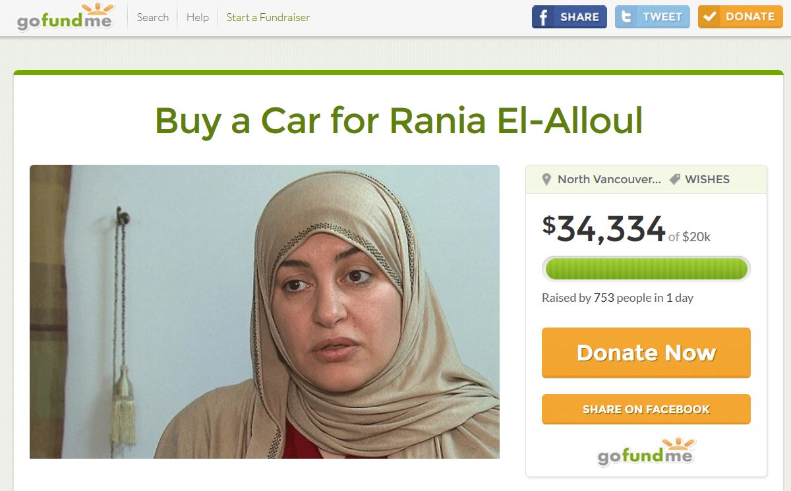Click the checkmark icon on Donate button
This screenshot has width=791, height=491.
(x=709, y=17)
